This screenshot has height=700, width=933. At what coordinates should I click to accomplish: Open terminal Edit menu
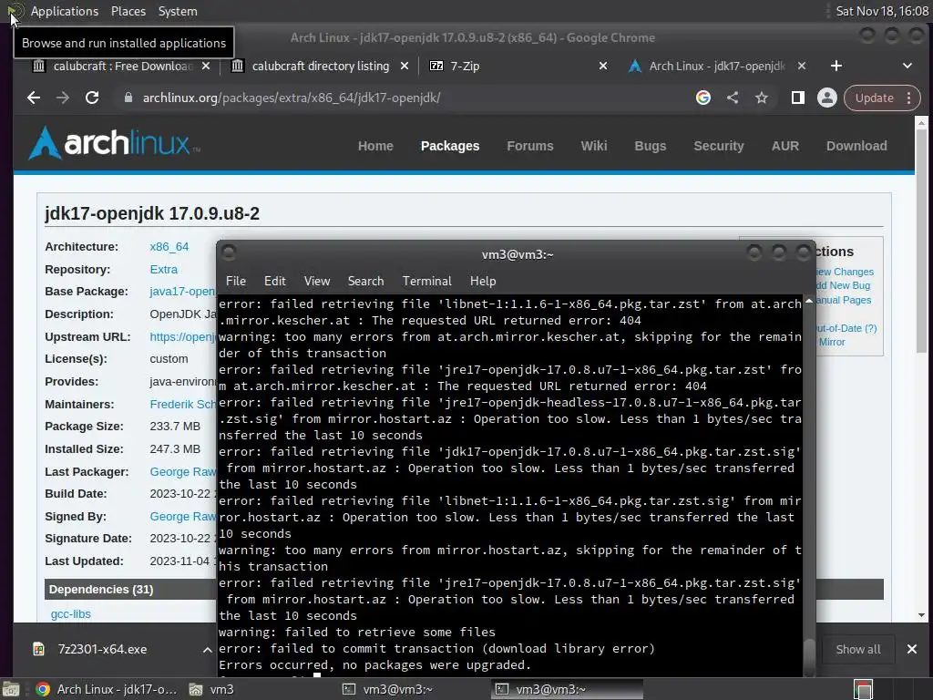click(x=275, y=281)
